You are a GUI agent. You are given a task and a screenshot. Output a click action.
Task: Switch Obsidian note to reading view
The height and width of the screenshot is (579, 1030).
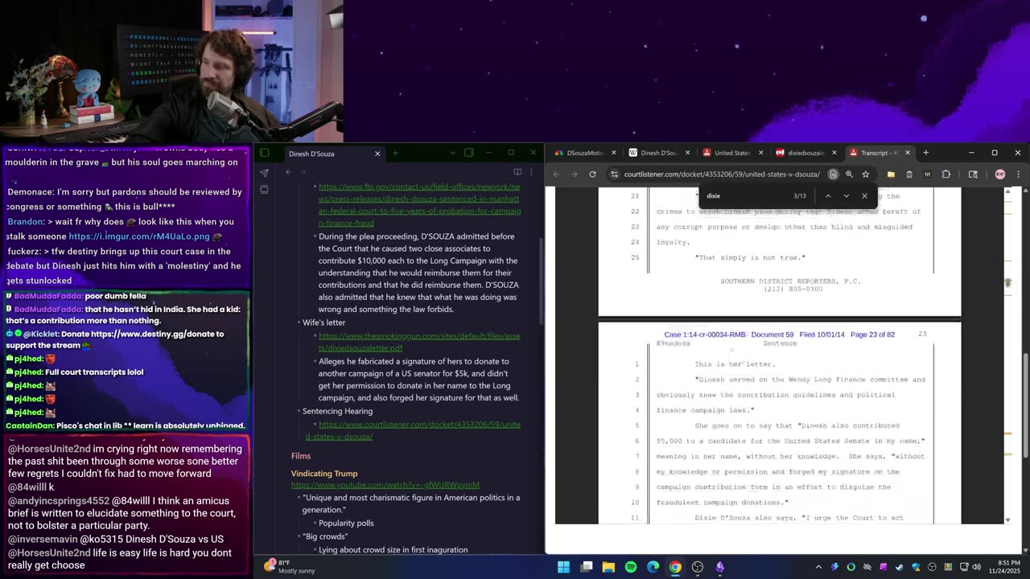click(517, 172)
